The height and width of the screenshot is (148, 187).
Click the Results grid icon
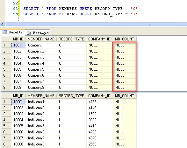coord(5,32)
